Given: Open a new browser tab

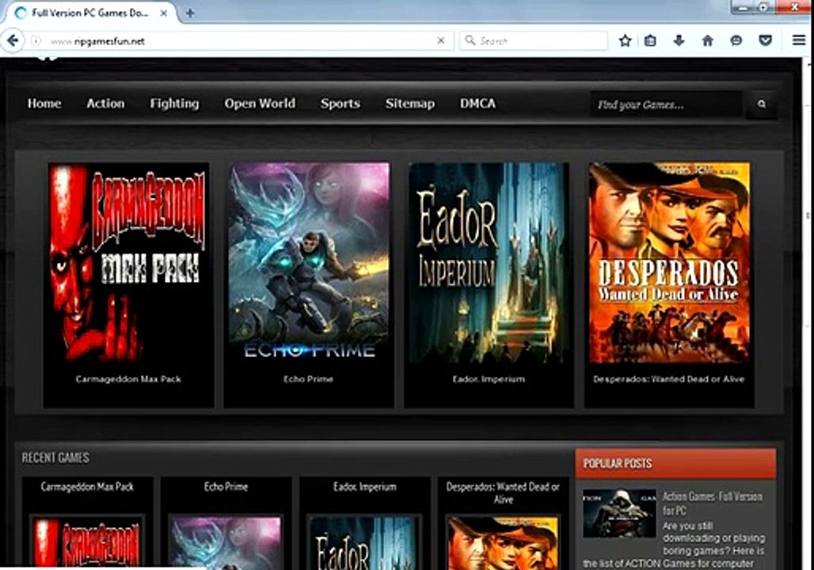Looking at the screenshot, I should (190, 13).
